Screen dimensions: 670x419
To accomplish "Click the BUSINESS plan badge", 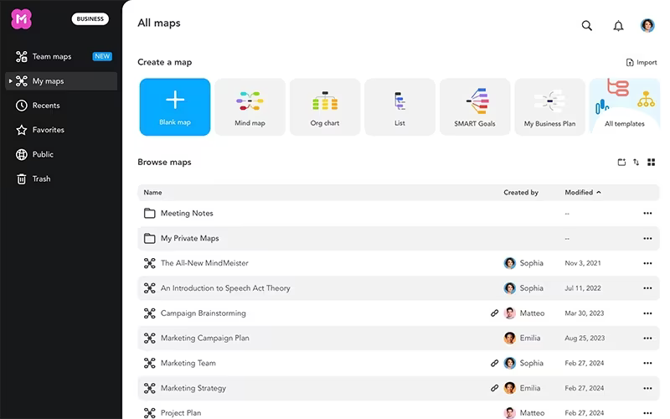I will pos(90,18).
